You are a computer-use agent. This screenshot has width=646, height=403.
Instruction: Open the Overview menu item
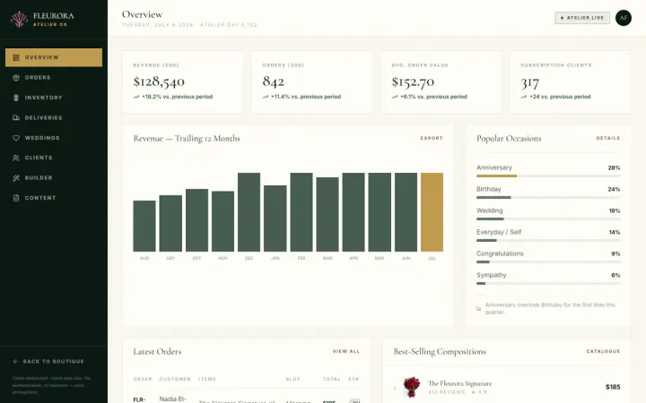[54, 57]
